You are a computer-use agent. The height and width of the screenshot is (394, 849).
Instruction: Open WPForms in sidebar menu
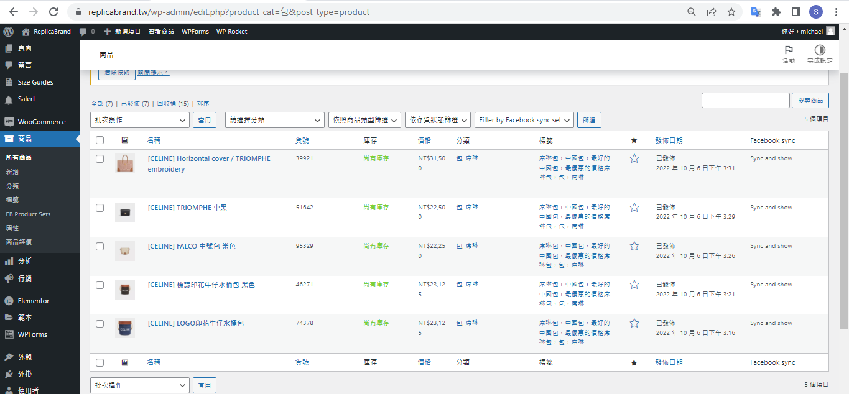click(x=40, y=334)
